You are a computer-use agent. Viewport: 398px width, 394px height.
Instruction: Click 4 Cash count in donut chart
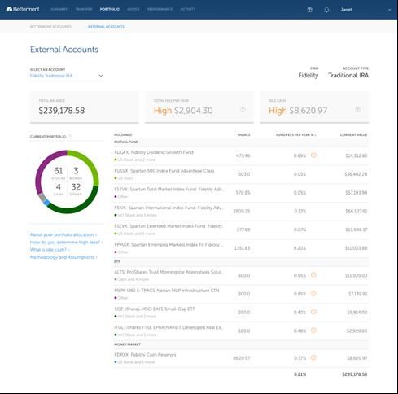[x=59, y=189]
